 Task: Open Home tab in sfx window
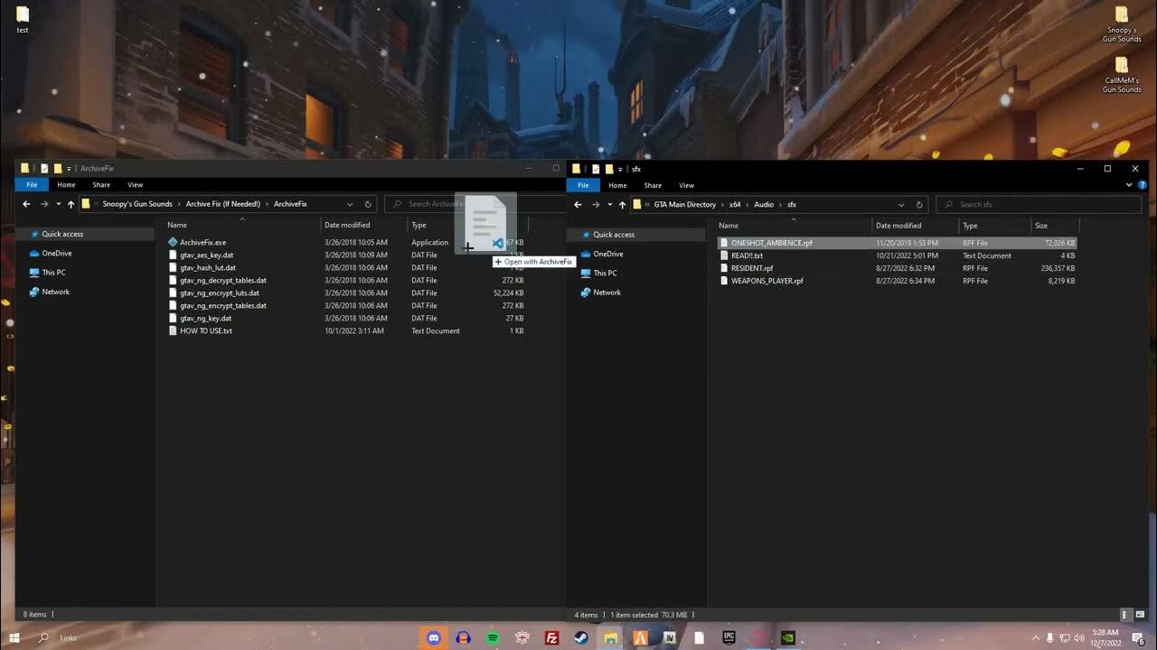point(617,185)
